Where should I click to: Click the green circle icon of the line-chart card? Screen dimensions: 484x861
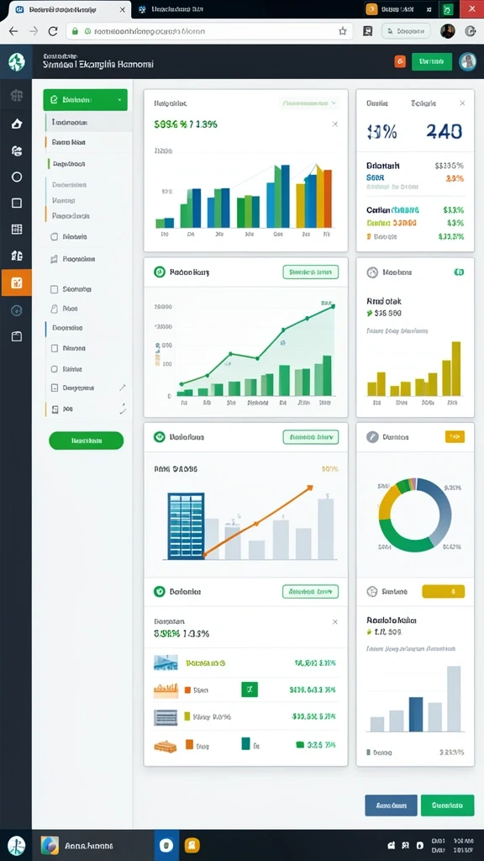pyautogui.click(x=159, y=272)
